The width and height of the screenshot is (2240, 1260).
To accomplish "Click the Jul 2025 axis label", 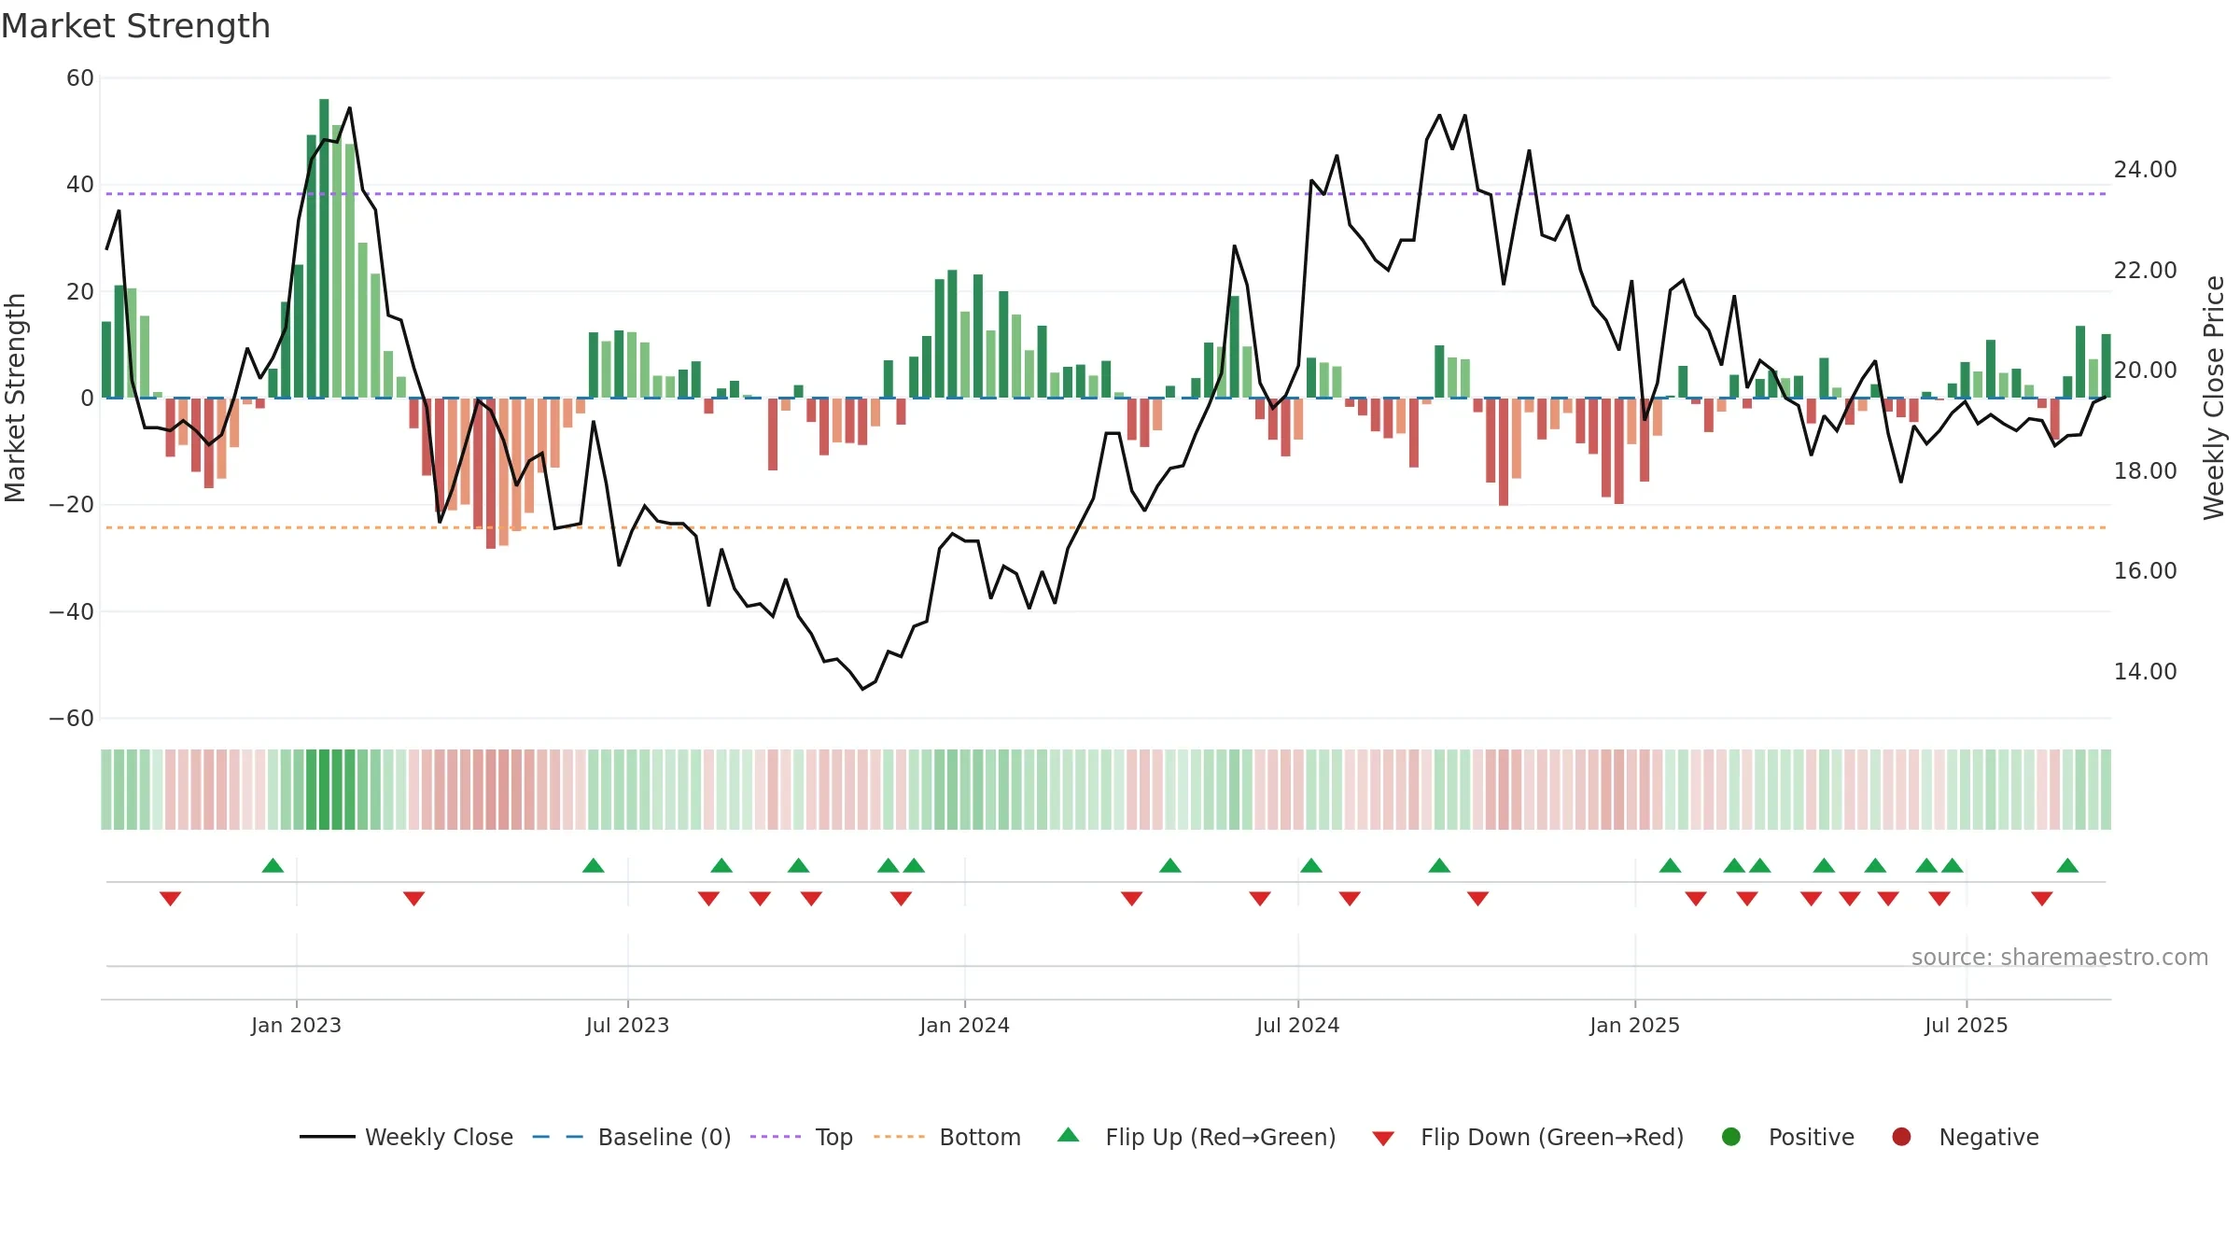I will pos(1967,1025).
